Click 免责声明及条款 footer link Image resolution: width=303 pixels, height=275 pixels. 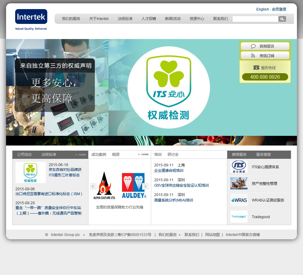coord(102,235)
